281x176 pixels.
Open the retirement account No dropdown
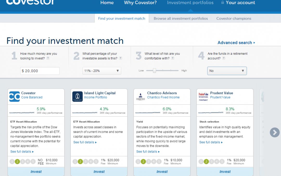point(227,71)
